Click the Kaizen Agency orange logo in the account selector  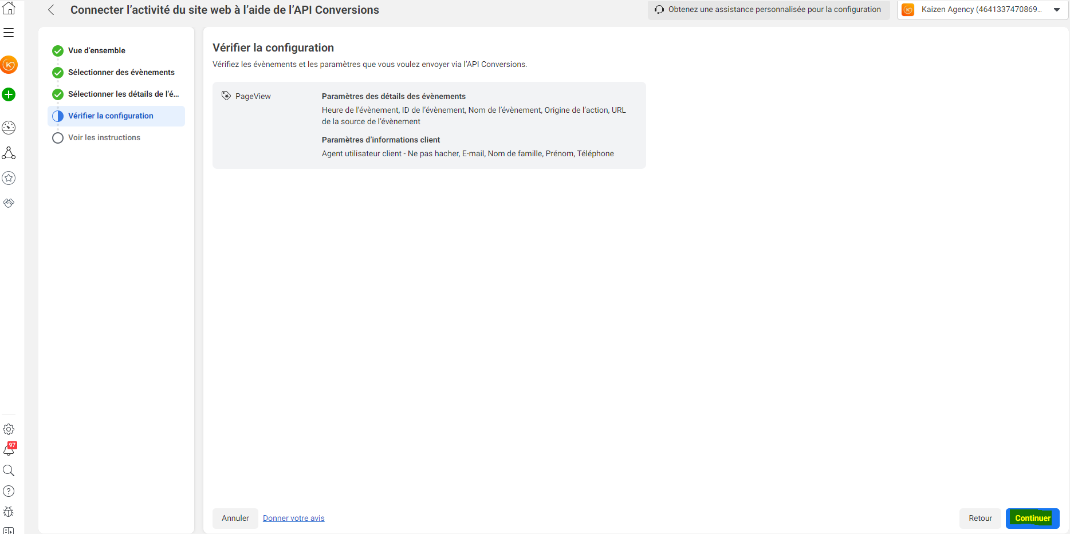point(908,10)
